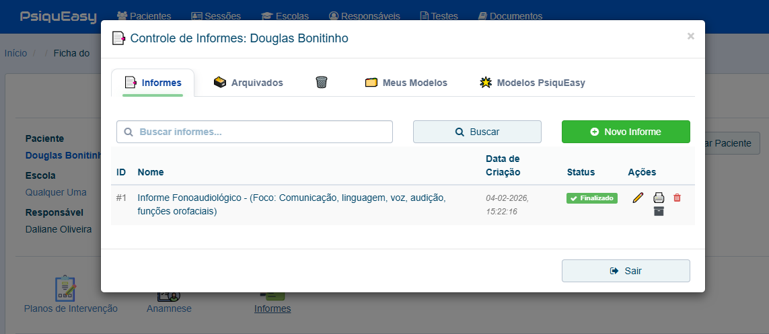Print the Informe Fonoaudiológico with printer icon

pyautogui.click(x=659, y=198)
